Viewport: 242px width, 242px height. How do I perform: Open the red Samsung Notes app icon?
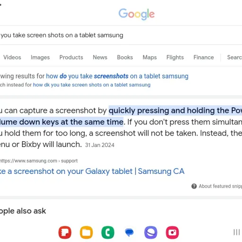pyautogui.click(x=65, y=233)
